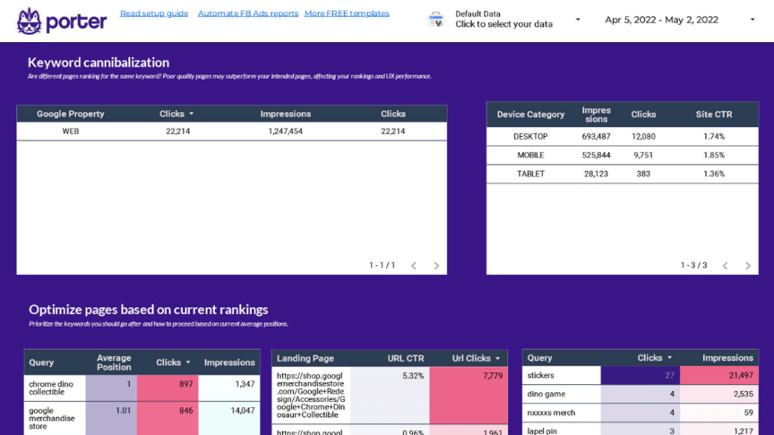The height and width of the screenshot is (435, 774).
Task: Click the Default Data source icon
Action: pos(436,20)
